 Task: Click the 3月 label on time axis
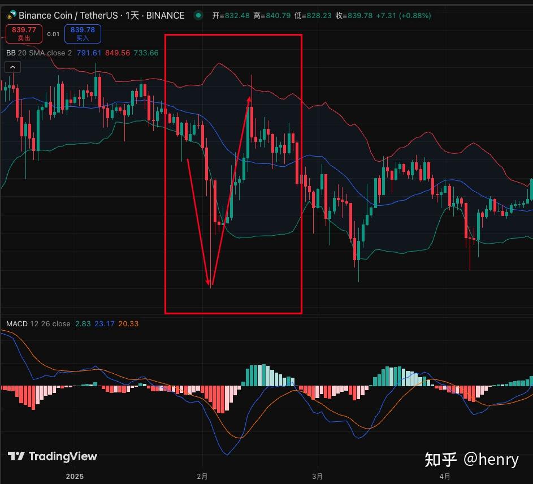tap(317, 476)
